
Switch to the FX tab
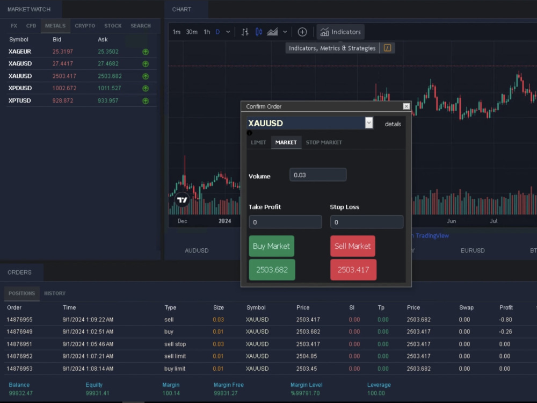click(x=14, y=26)
